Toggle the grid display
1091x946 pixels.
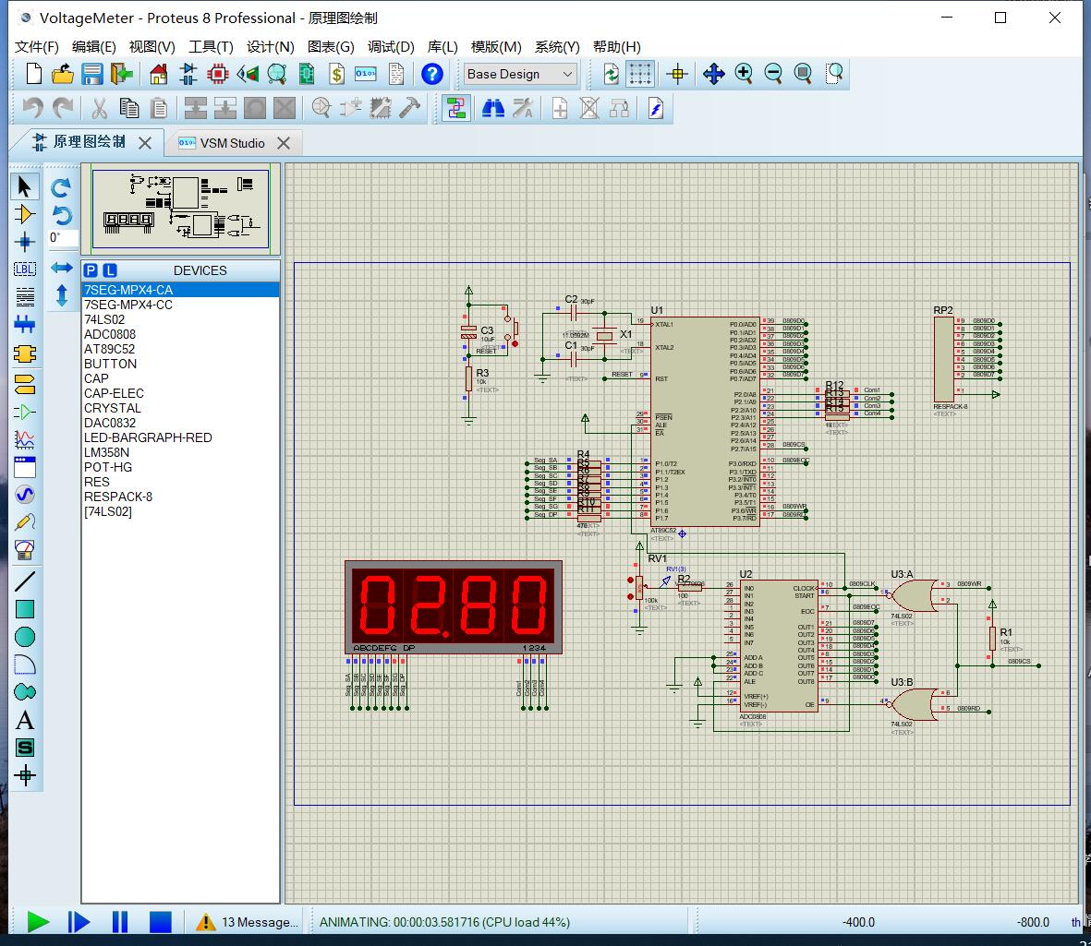[x=639, y=74]
